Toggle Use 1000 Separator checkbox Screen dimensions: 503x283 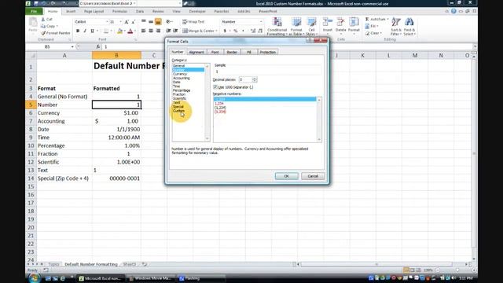[215, 87]
